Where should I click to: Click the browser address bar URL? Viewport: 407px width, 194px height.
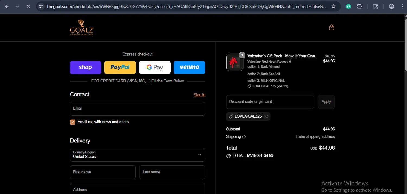[x=187, y=7]
